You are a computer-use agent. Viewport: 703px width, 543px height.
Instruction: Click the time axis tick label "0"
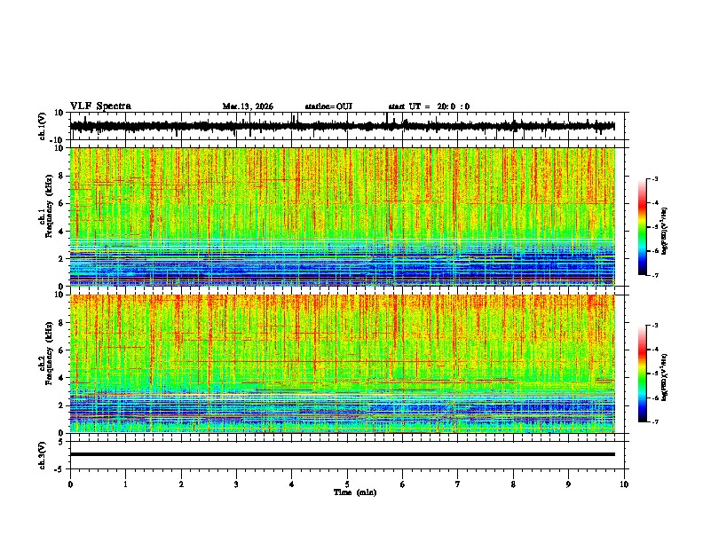(70, 484)
